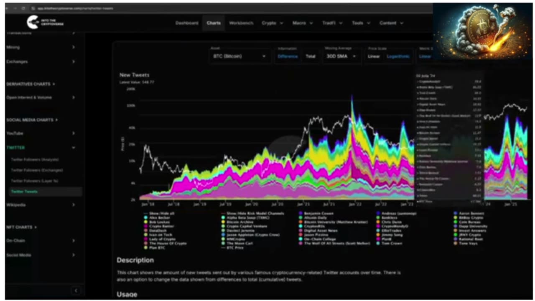Click the Plan BTC legend dot
Viewport: 535px width, 301px height.
tap(145, 247)
